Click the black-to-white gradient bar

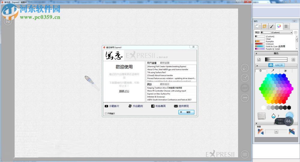point(276,60)
